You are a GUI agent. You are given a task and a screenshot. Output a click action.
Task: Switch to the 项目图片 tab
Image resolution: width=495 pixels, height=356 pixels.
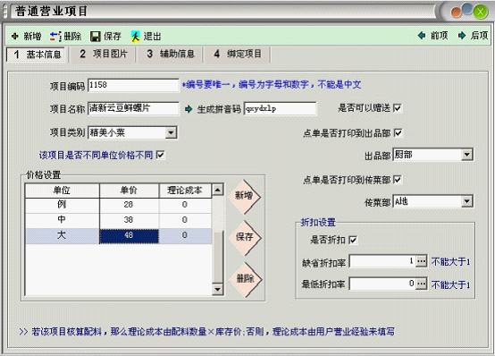coord(104,54)
